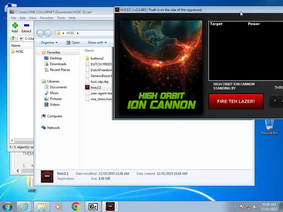Click Explorer back navigation button
Screen dimensions: 283x212
[40, 33]
